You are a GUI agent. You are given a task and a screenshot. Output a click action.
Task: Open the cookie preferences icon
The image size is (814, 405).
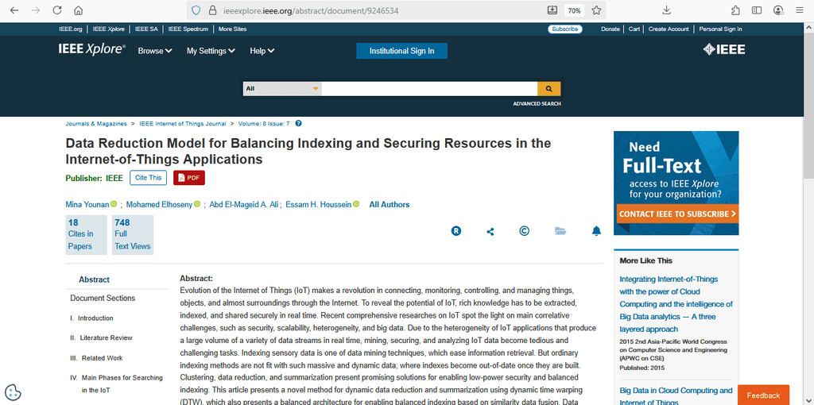(13, 392)
